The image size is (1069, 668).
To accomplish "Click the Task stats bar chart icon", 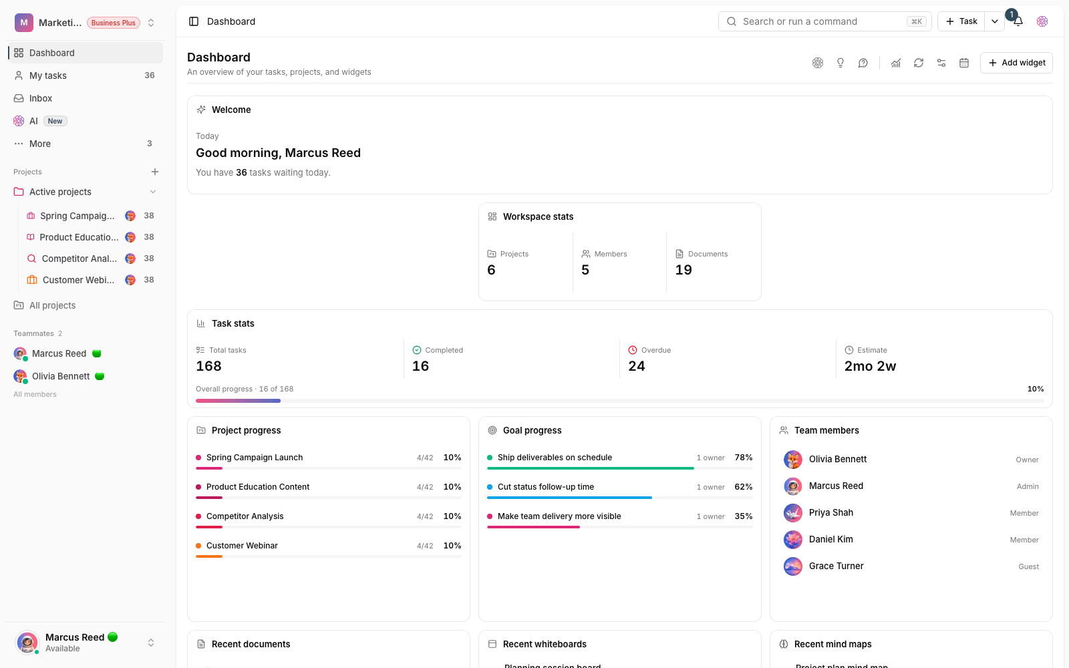I will pyautogui.click(x=201, y=323).
